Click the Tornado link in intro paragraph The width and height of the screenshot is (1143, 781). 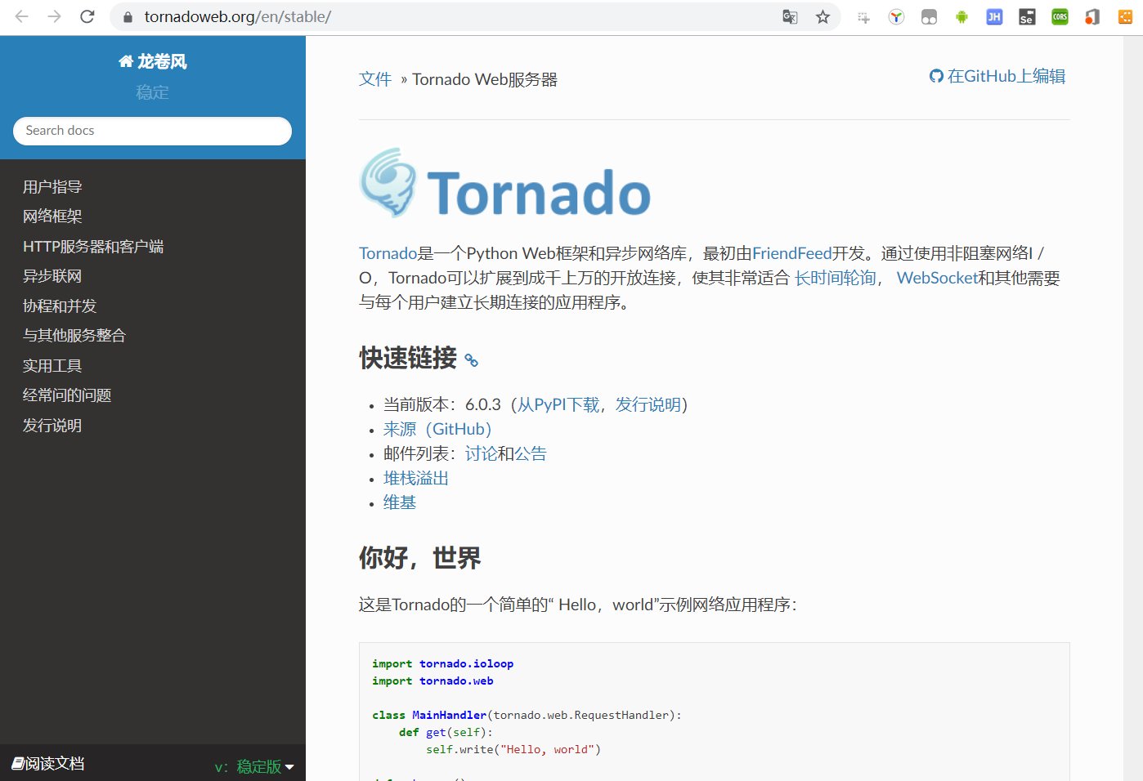pos(388,253)
